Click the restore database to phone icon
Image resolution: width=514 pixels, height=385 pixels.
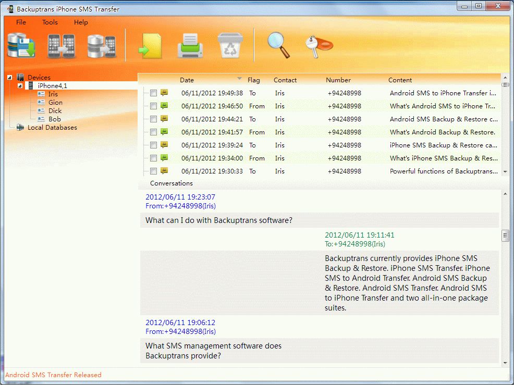[102, 46]
